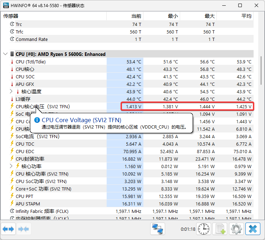Click the expand columns arrows button
The height and width of the screenshot is (240, 265).
pos(8,229)
